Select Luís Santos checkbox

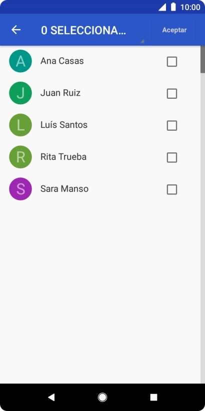(x=172, y=125)
